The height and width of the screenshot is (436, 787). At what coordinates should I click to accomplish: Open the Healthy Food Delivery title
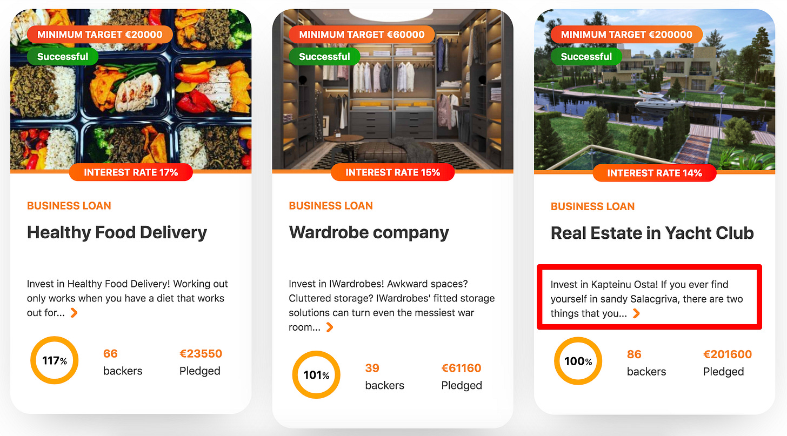coord(117,232)
